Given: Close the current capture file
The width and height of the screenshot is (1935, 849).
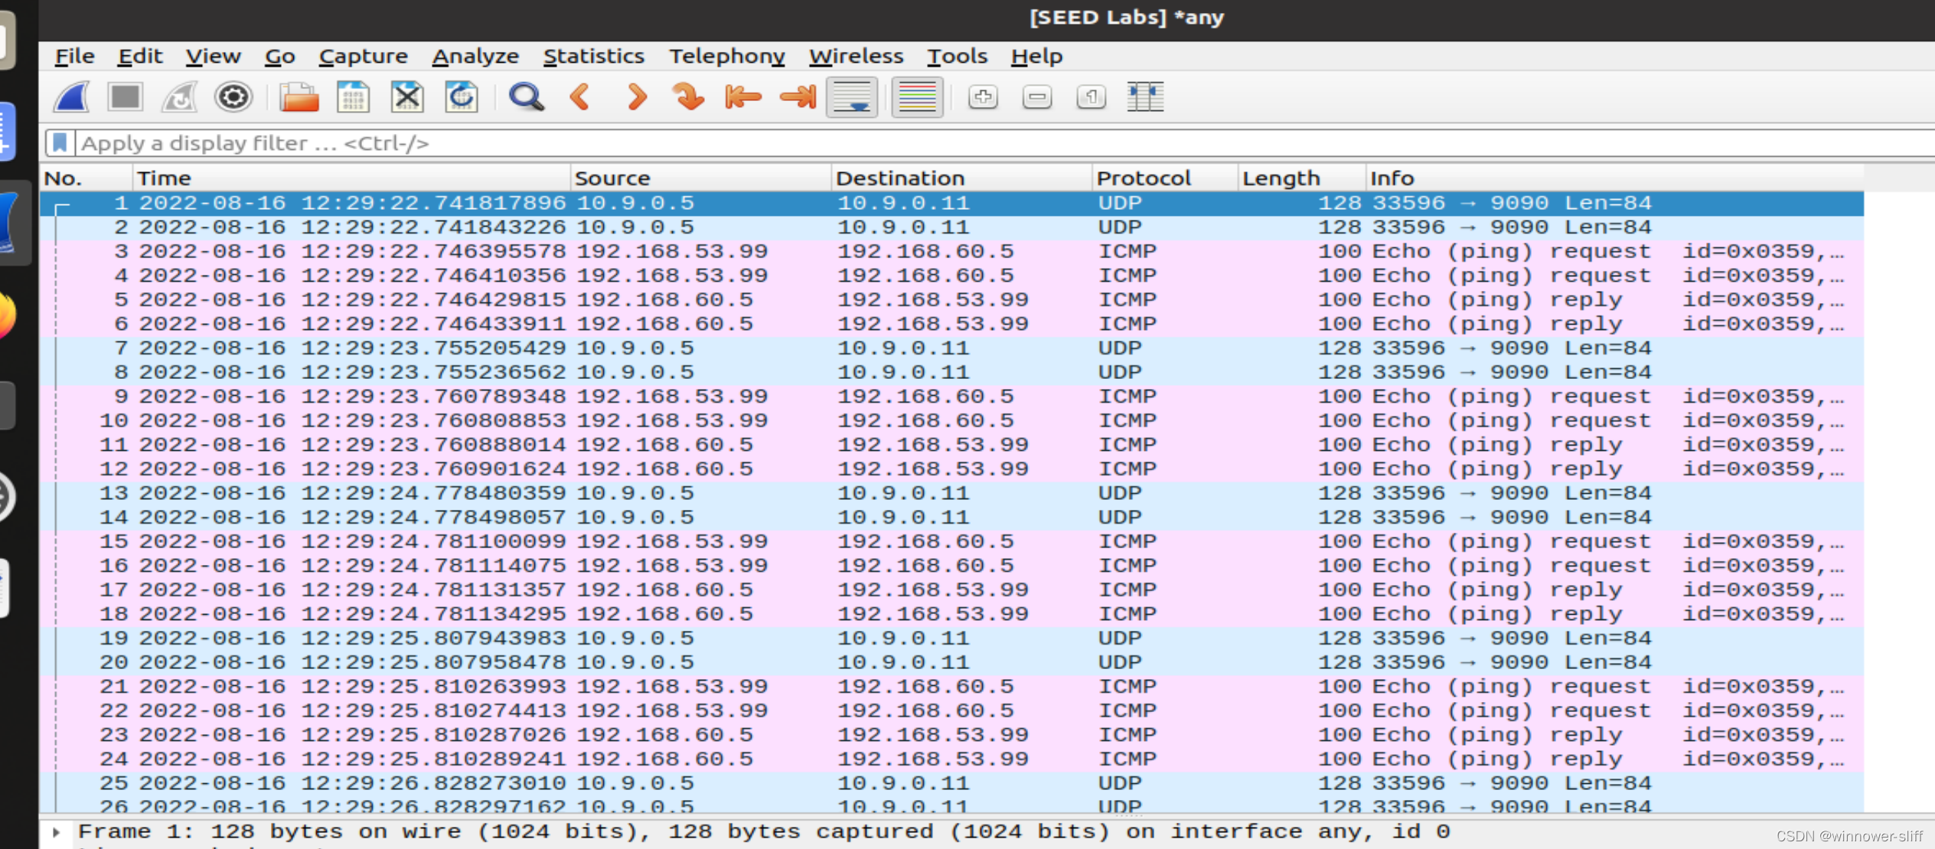Looking at the screenshot, I should click(406, 97).
